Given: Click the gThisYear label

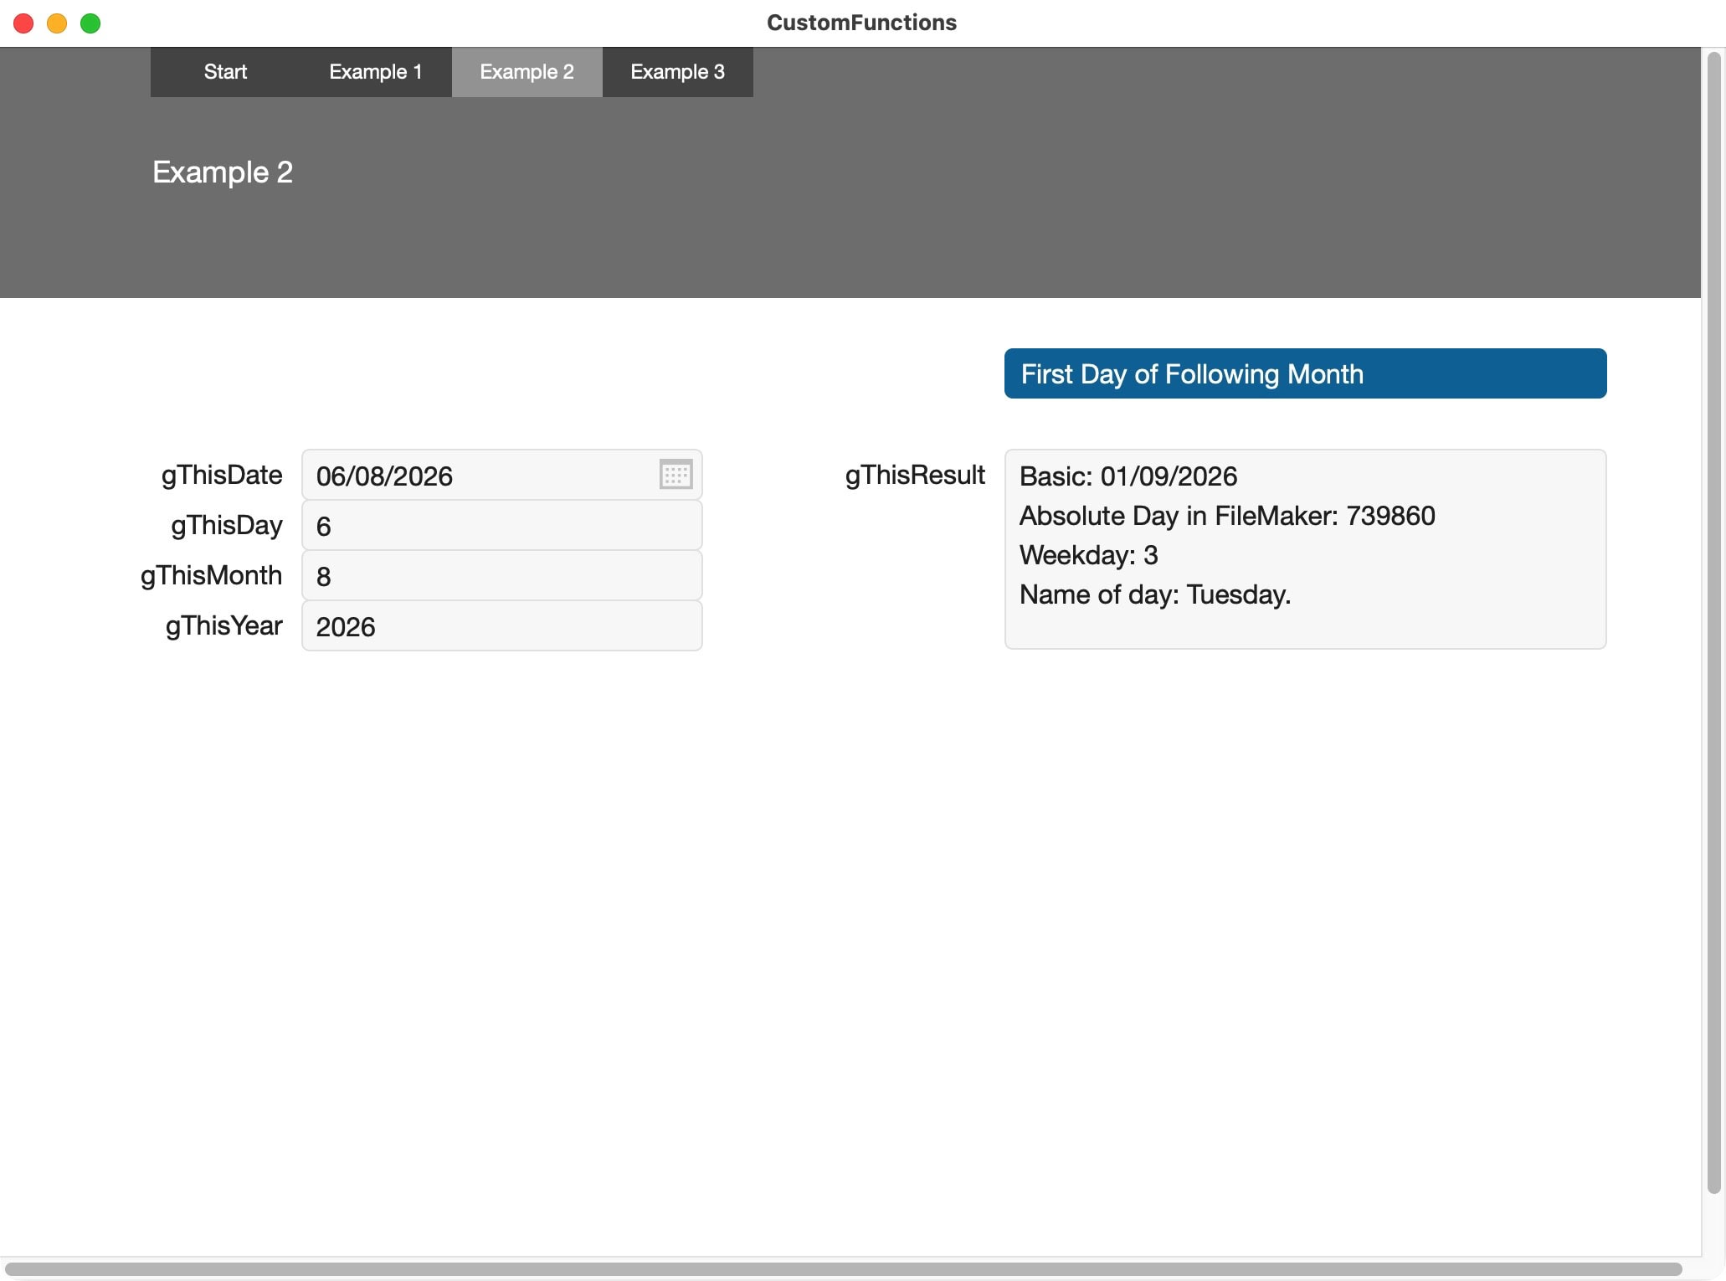Looking at the screenshot, I should pyautogui.click(x=223, y=626).
